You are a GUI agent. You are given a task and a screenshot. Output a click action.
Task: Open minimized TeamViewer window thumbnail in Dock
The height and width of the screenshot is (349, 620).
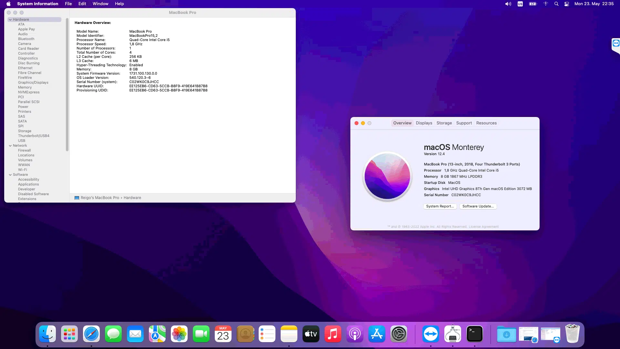pyautogui.click(x=551, y=334)
